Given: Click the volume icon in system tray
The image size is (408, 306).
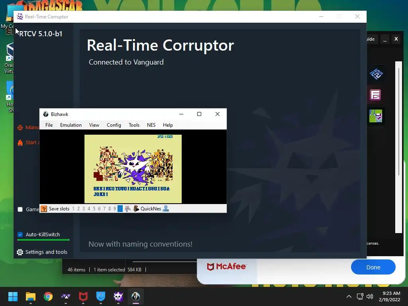Looking at the screenshot, I should click(369, 296).
